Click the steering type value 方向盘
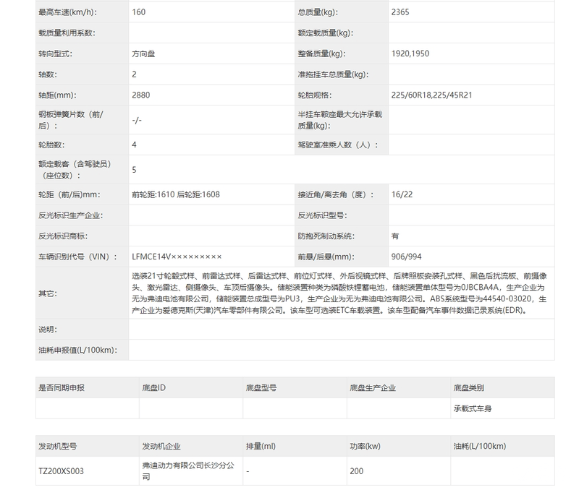579x490 pixels. pos(143,53)
